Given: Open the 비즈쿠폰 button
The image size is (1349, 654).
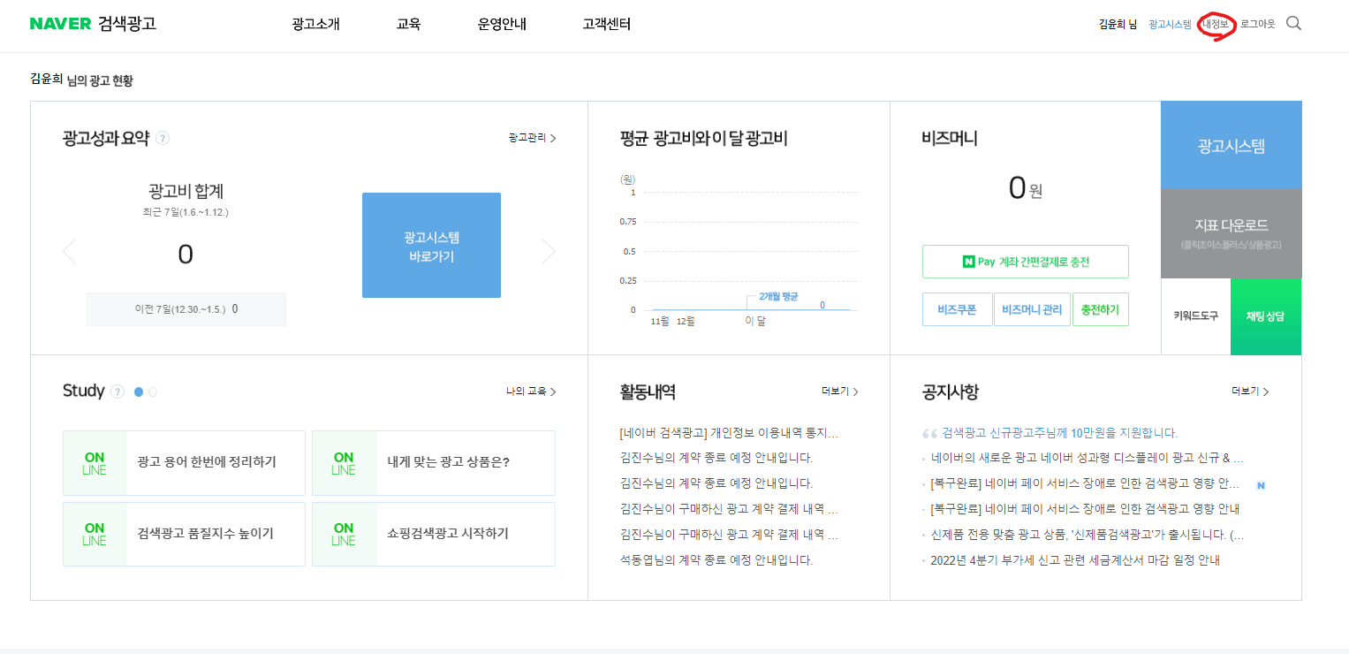Looking at the screenshot, I should tap(958, 310).
